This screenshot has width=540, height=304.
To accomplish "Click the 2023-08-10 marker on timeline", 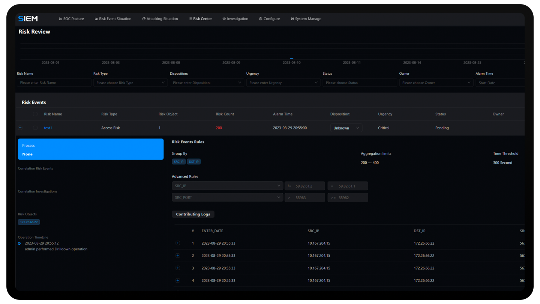I will [291, 59].
